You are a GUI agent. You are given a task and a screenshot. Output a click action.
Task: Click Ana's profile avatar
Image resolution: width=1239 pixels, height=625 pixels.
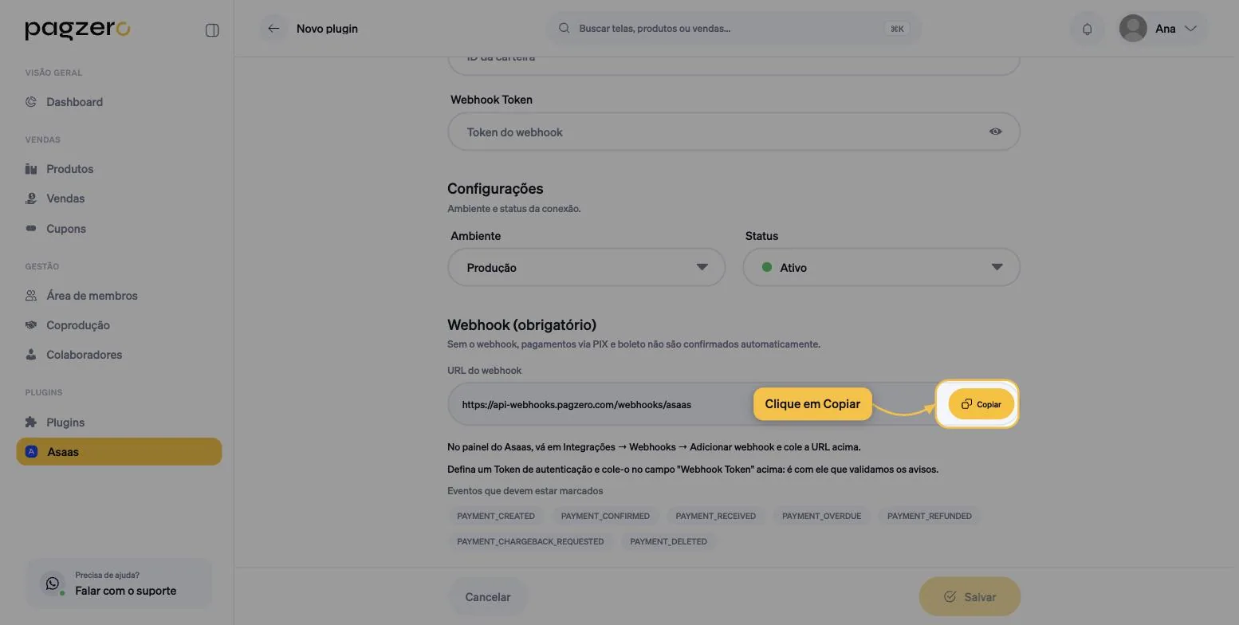click(x=1133, y=29)
